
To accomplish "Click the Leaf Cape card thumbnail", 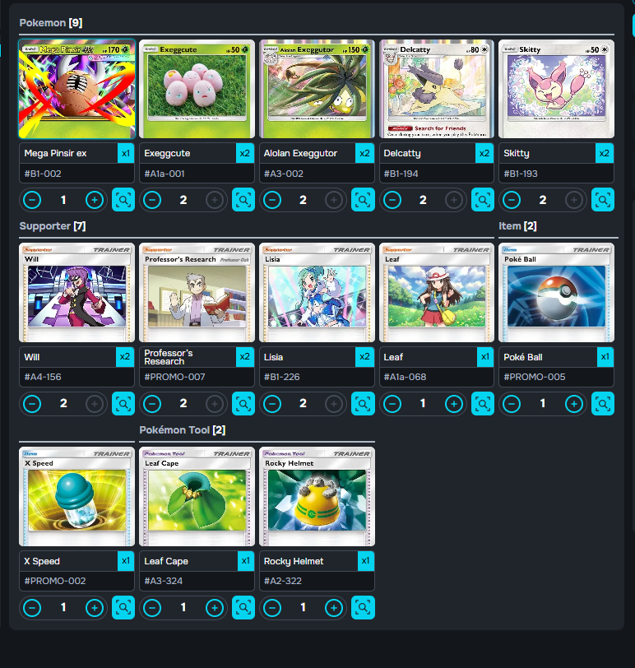I will (197, 496).
